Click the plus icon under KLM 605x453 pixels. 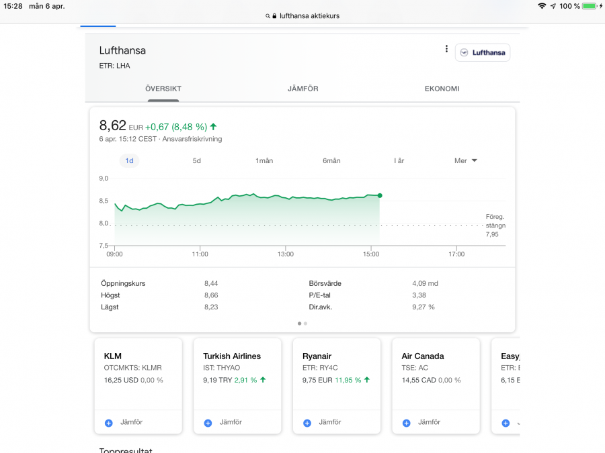[x=108, y=423]
